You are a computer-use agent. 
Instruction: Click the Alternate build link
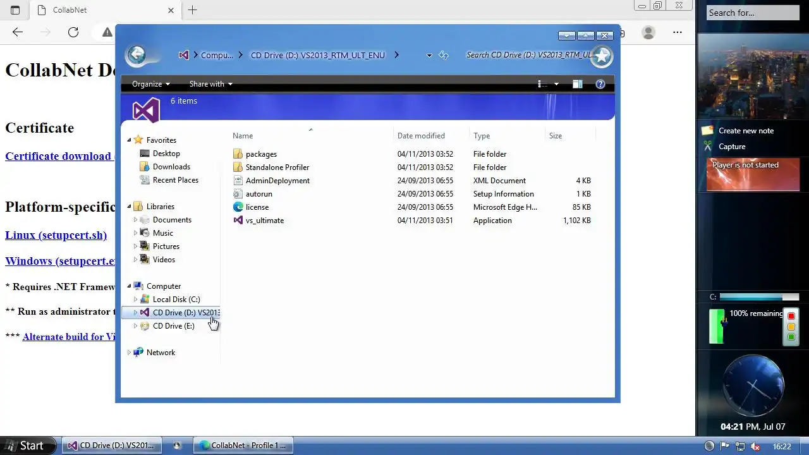click(68, 337)
